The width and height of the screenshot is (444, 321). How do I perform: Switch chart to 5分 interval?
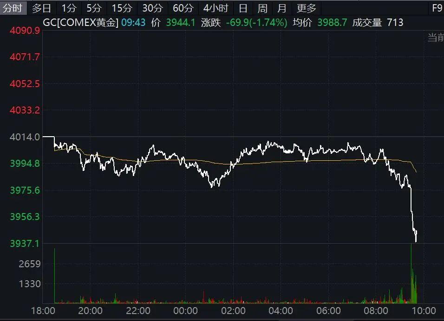94,8
